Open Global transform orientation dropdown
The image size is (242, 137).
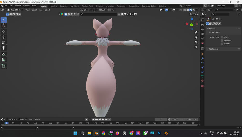pyautogui.click(x=86, y=10)
